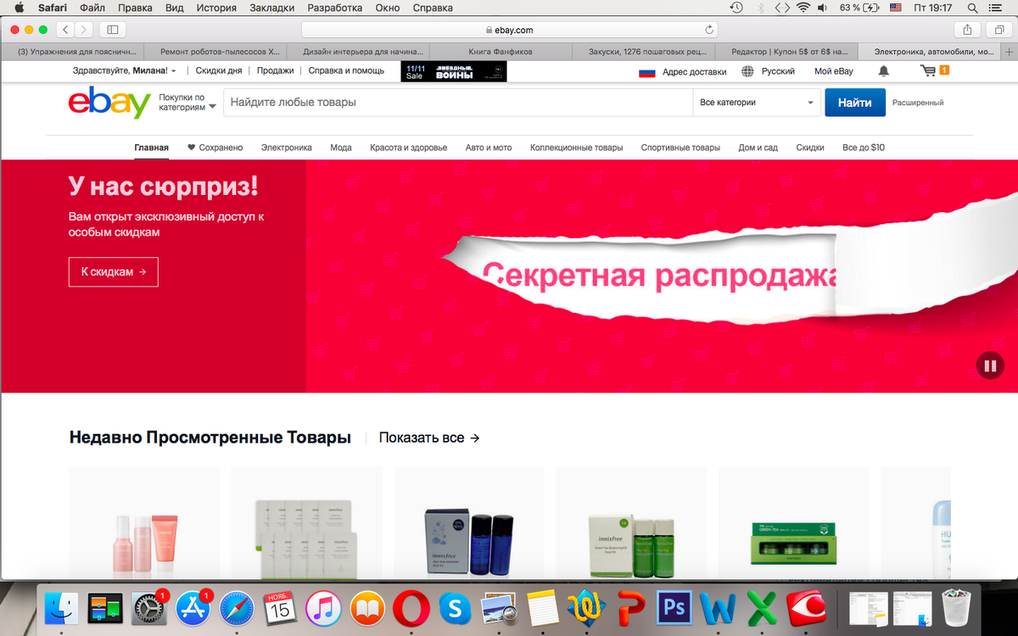1018x636 pixels.
Task: Click the 'Показать все' link
Action: tap(429, 438)
